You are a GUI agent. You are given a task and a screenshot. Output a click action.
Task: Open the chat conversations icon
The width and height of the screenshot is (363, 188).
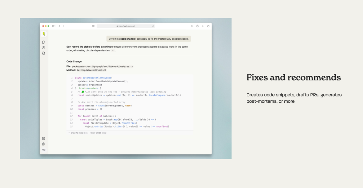[x=44, y=42]
